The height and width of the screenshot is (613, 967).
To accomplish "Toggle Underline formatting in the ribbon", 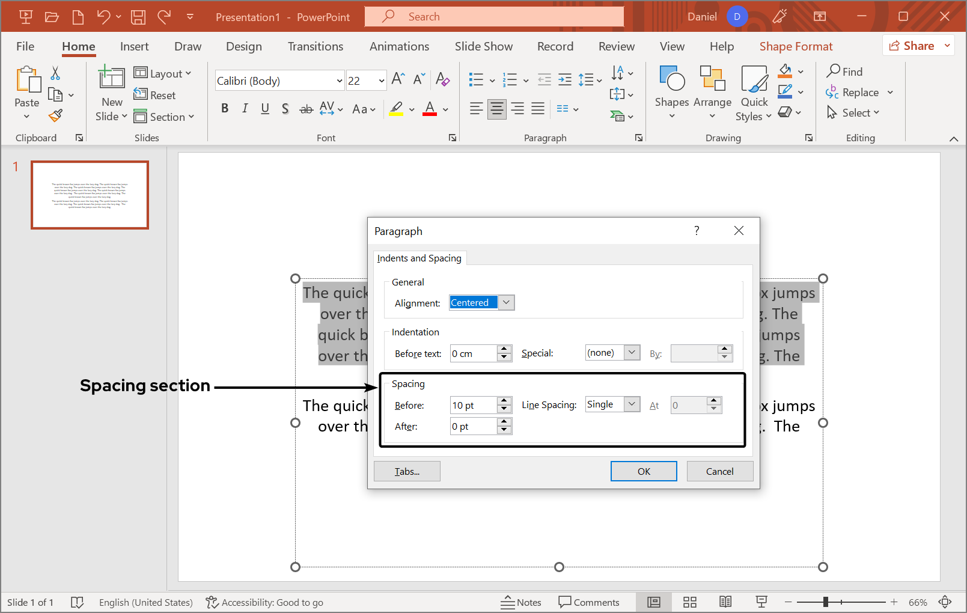I will pos(265,109).
